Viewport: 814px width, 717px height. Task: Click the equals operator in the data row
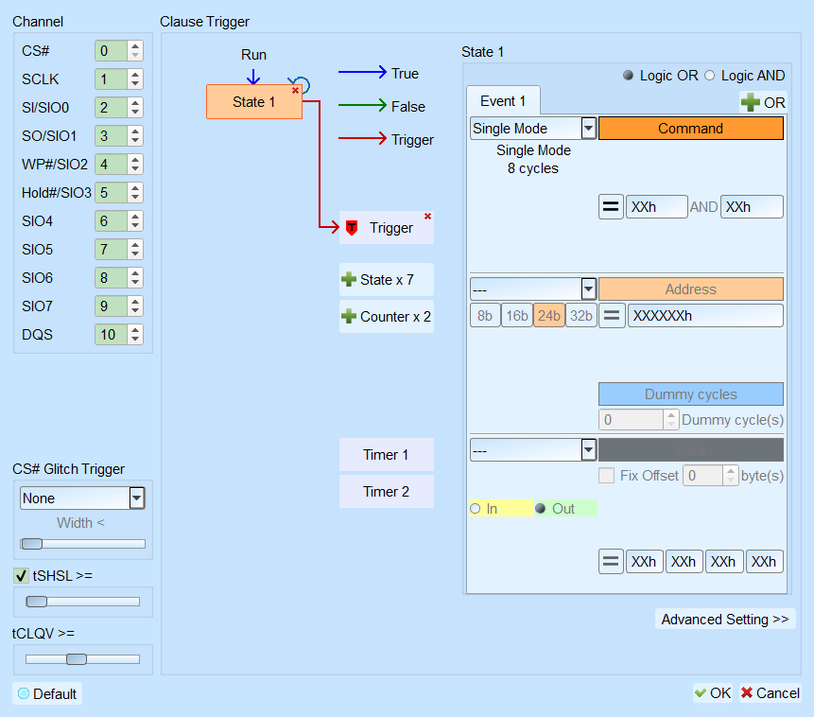(x=611, y=562)
